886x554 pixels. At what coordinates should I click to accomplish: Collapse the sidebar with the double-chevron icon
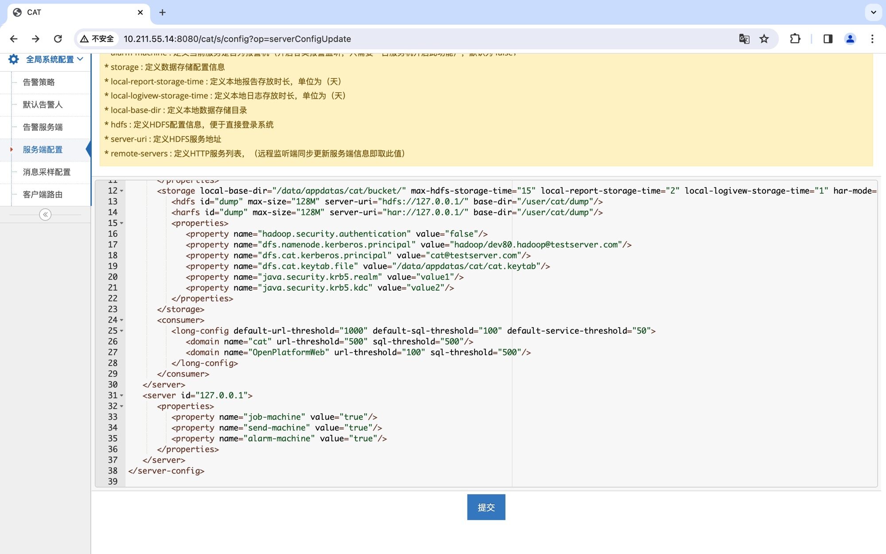(45, 215)
